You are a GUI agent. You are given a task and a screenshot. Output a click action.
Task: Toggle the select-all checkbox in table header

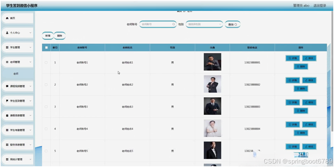(x=46, y=48)
